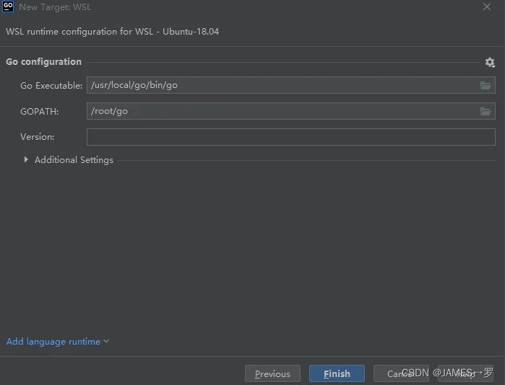The width and height of the screenshot is (505, 385).
Task: Go back with the Previous button
Action: pos(272,373)
